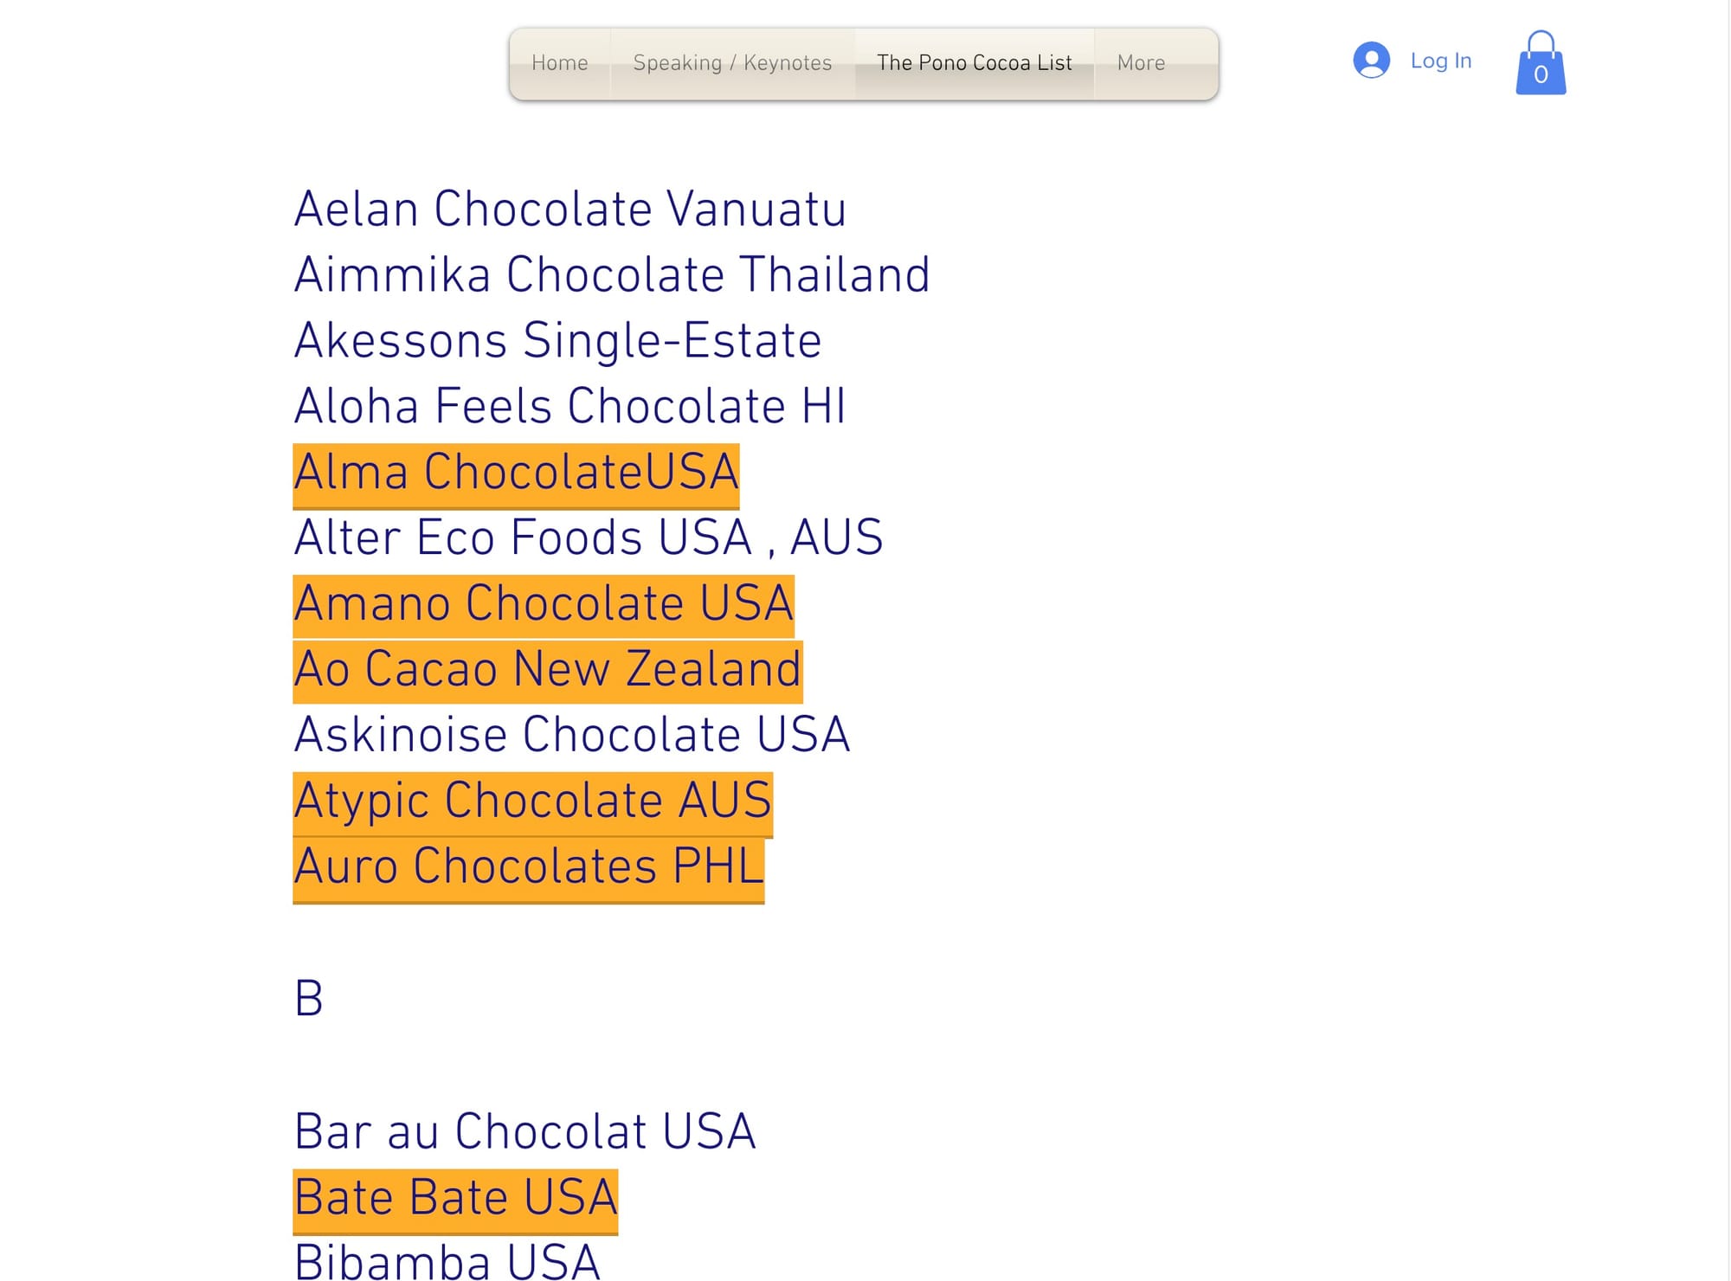Select The Pono Cocoa List tab
Viewport: 1731px width, 1281px height.
(x=975, y=63)
